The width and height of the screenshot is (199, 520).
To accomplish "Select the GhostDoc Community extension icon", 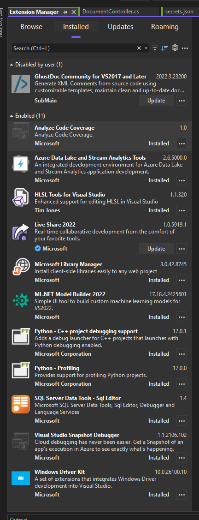I will click(x=21, y=84).
